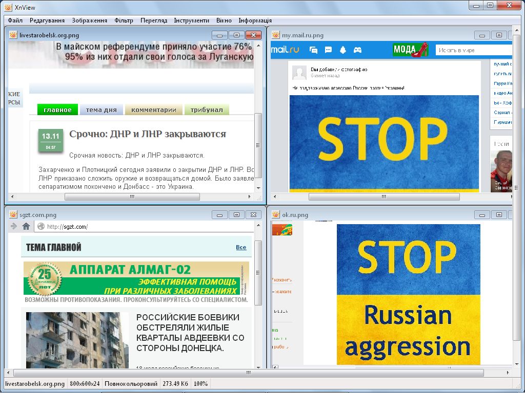Image resolution: width=525 pixels, height=393 pixels.
Task: Maximize the ok.ru.png window
Action: pos(499,214)
